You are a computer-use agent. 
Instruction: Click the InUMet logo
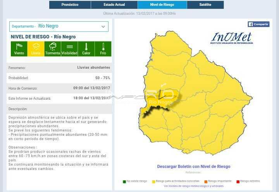(232, 38)
